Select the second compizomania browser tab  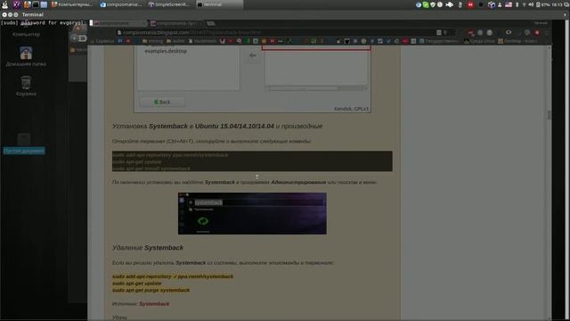(x=176, y=23)
